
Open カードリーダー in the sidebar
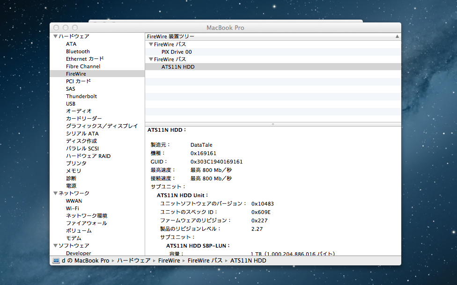[x=84, y=119]
